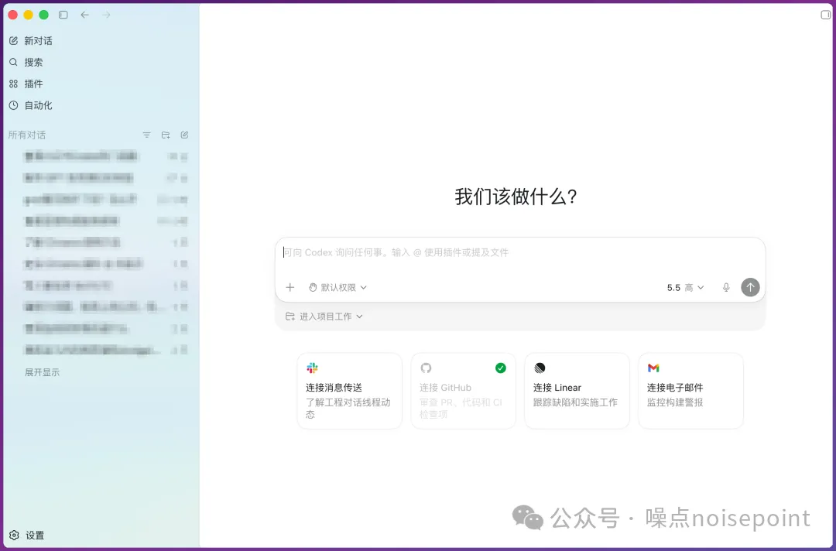Image resolution: width=836 pixels, height=551 pixels.
Task: Select the 连接电子邮件 Gmail card
Action: coord(690,391)
